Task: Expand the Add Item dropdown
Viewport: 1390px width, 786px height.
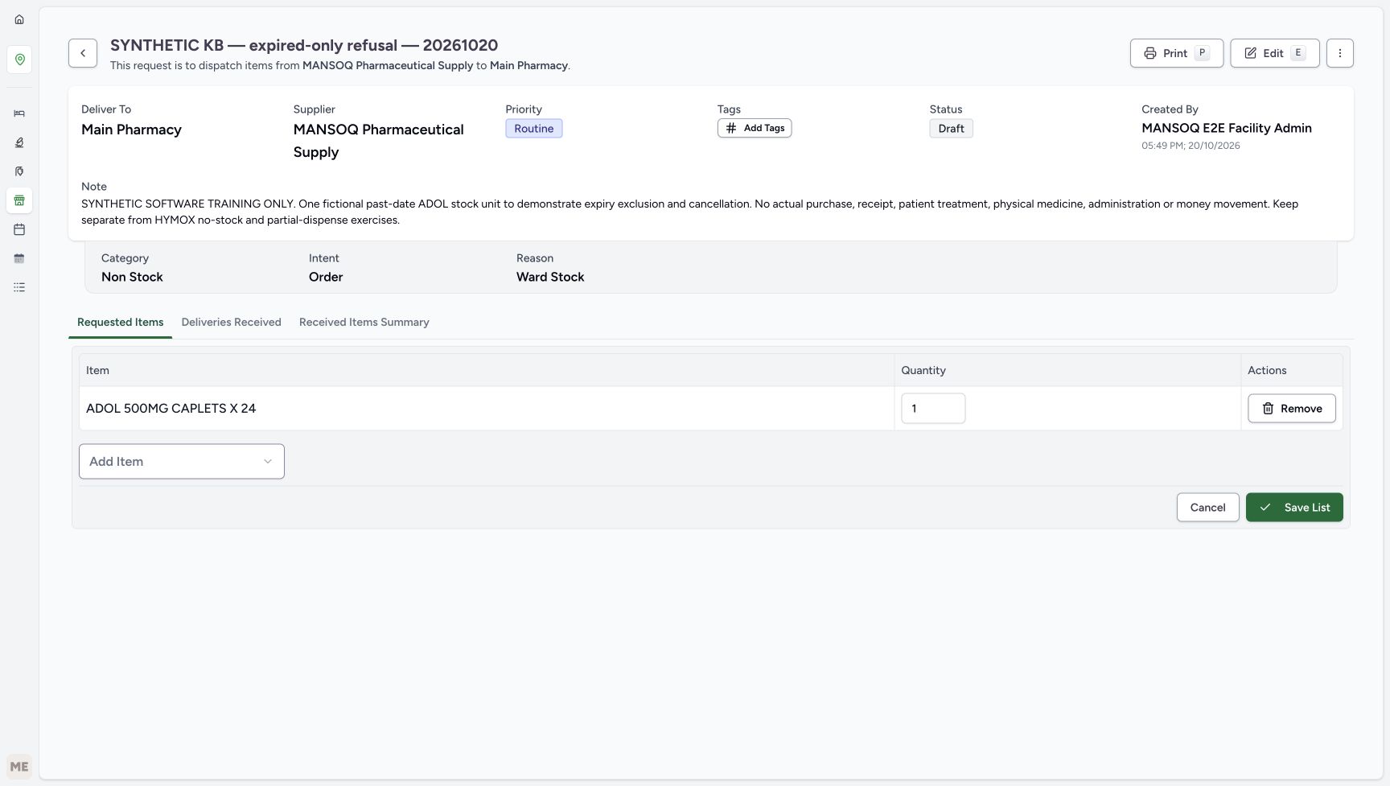Action: pyautogui.click(x=182, y=462)
